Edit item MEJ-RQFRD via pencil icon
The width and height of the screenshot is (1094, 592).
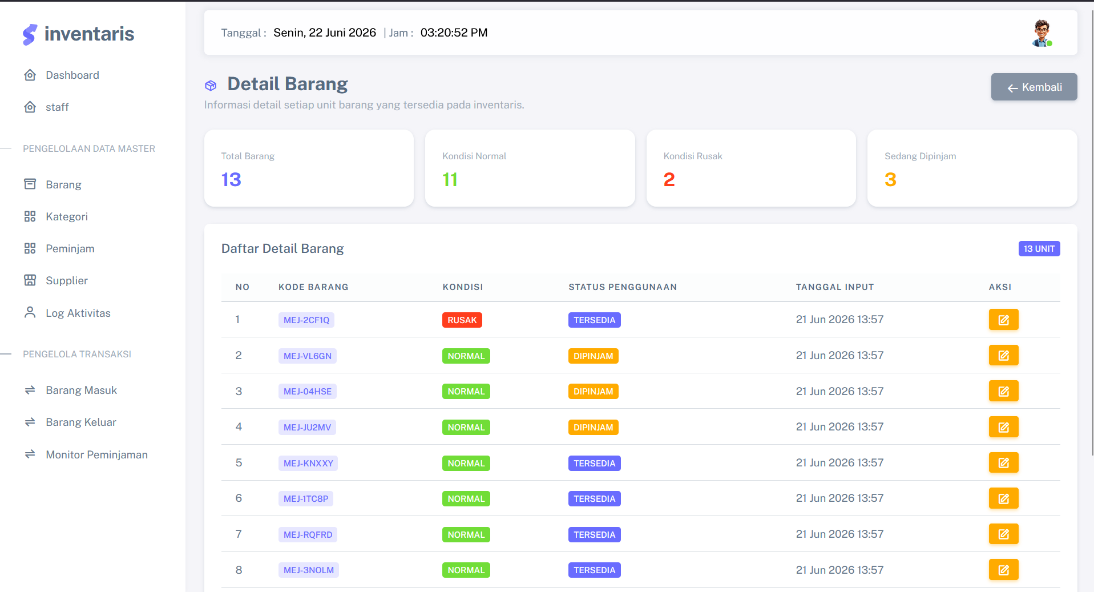coord(1003,534)
